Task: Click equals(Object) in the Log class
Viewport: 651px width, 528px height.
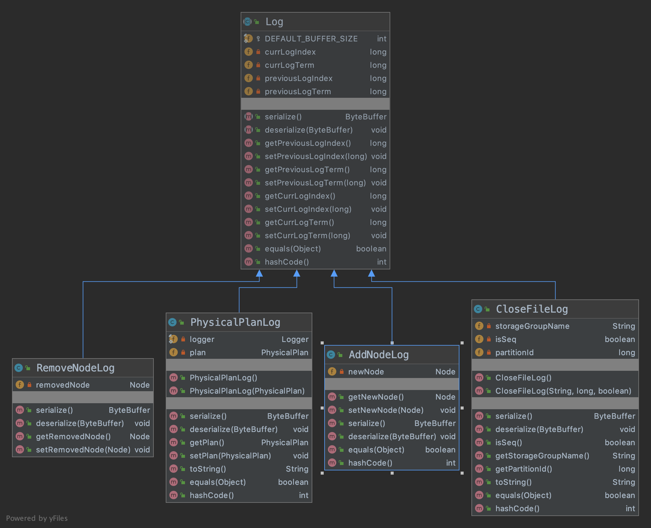Action: tap(315, 249)
